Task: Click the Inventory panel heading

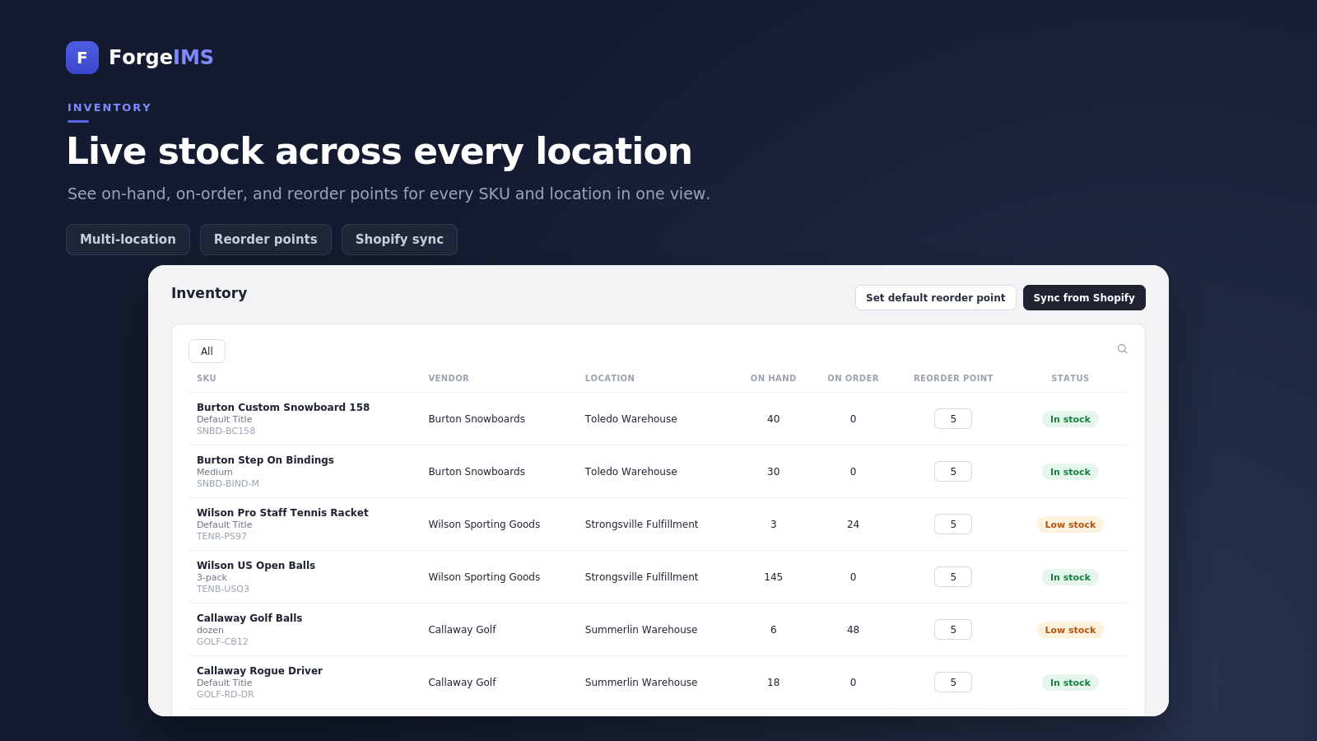Action: tap(209, 293)
